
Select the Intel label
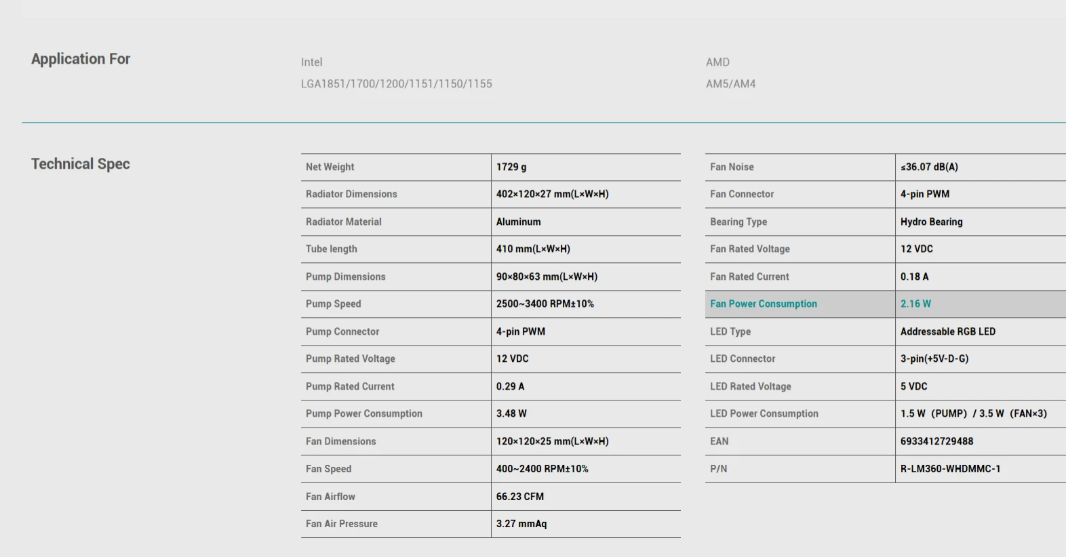[x=312, y=62]
